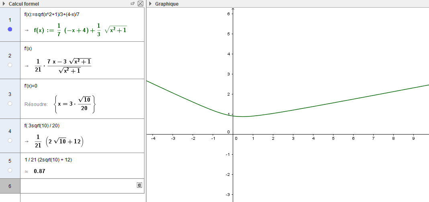The width and height of the screenshot is (429, 202).
Task: Click the Graphique panel title
Action: 167,4
